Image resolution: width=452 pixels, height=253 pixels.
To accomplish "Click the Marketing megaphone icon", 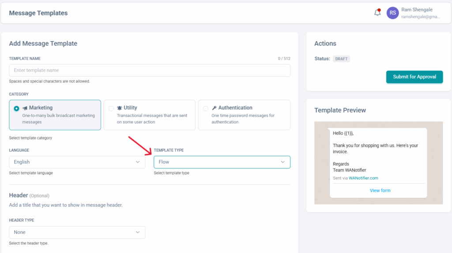I will 25,108.
